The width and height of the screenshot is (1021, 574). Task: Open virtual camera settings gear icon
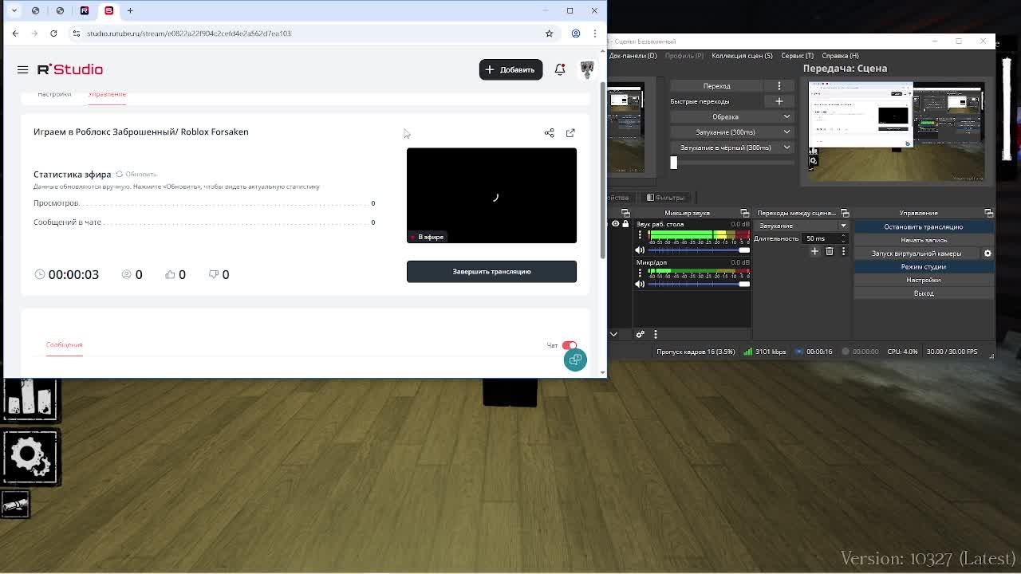[x=987, y=254]
